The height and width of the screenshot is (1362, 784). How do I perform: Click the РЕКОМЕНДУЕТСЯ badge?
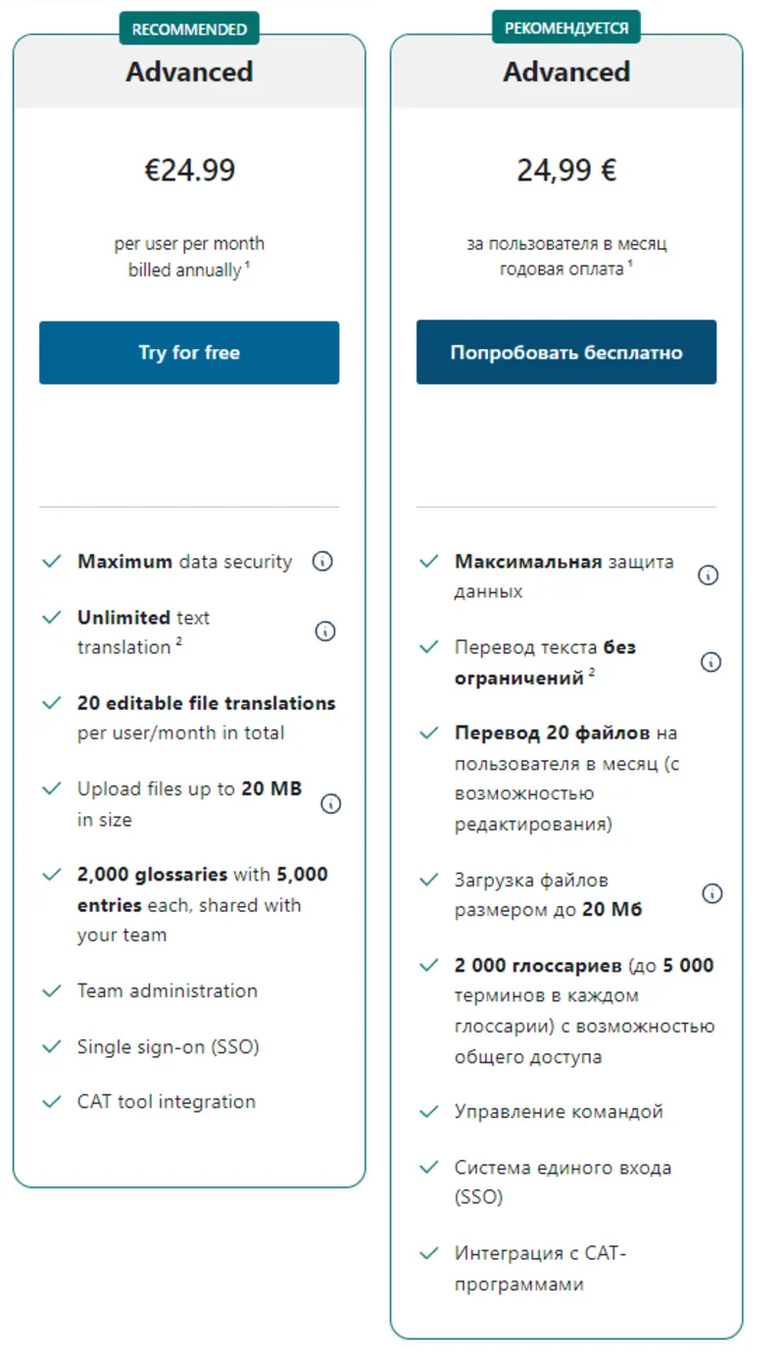coord(566,28)
